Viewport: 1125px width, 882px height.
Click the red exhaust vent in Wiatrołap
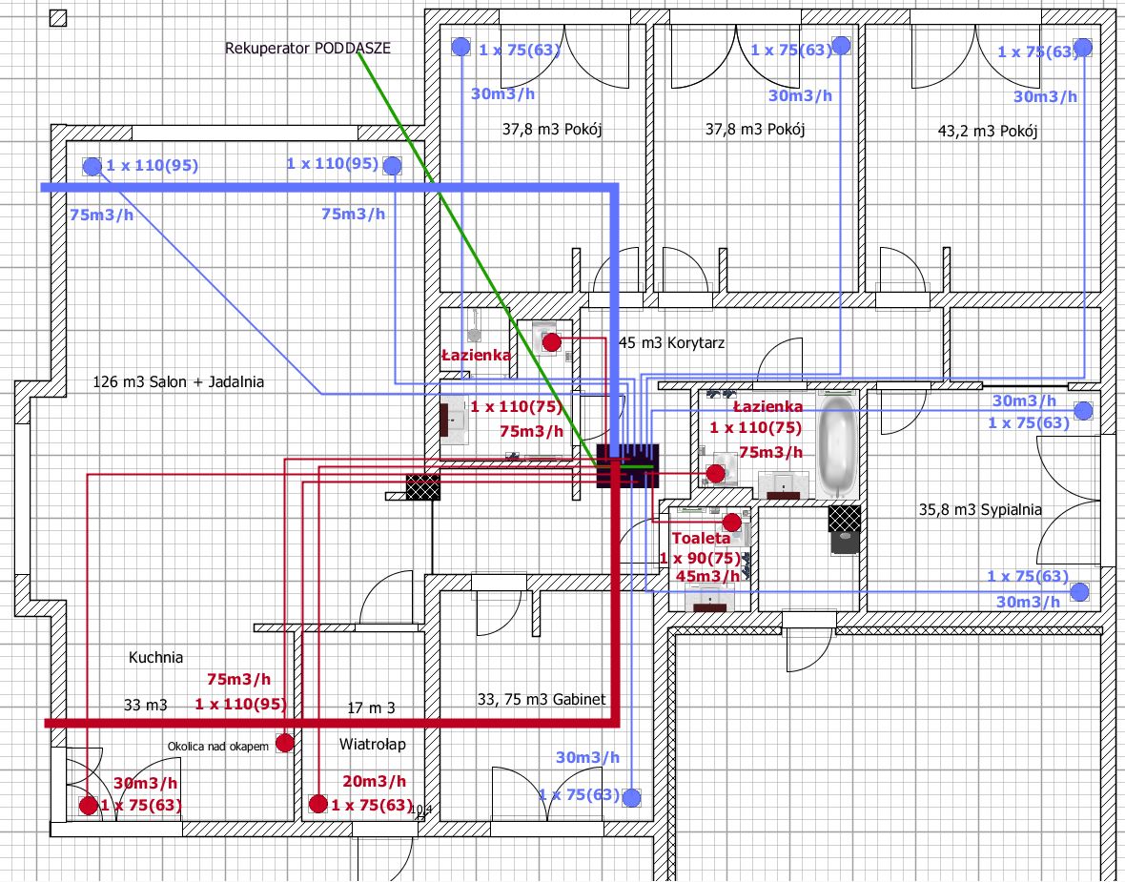click(x=317, y=805)
